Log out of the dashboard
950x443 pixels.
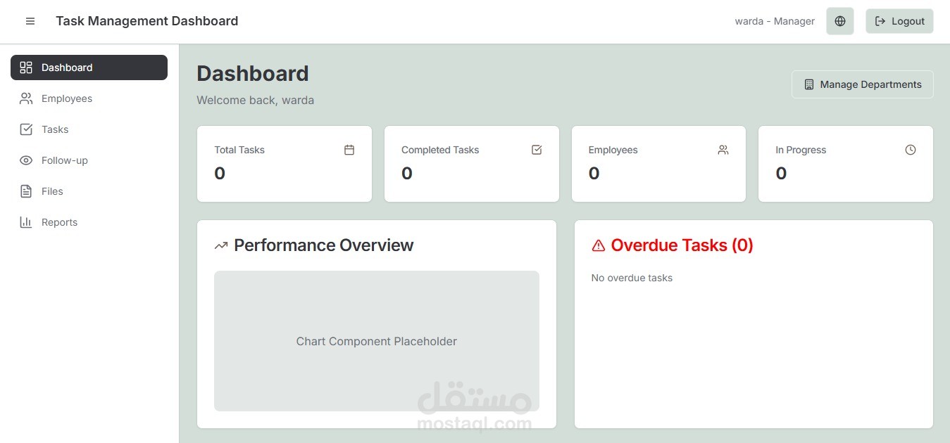899,21
